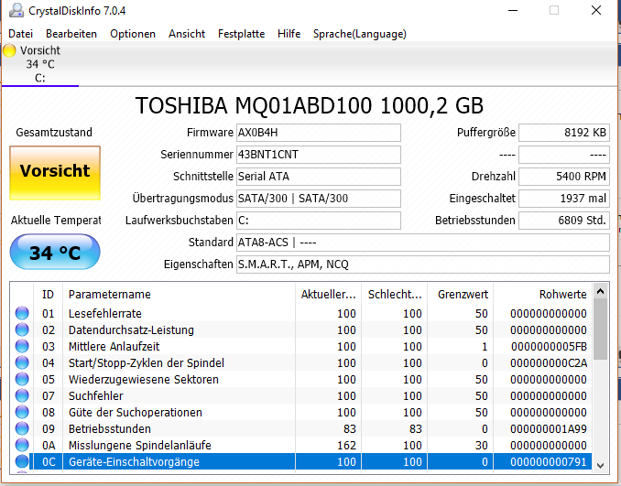Click the yellow Vorsicht status circle for drive C:
Viewport: 621px width, 486px height.
[x=9, y=50]
